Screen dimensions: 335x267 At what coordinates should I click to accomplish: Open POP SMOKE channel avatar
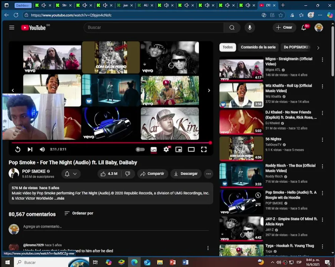pyautogui.click(x=14, y=173)
